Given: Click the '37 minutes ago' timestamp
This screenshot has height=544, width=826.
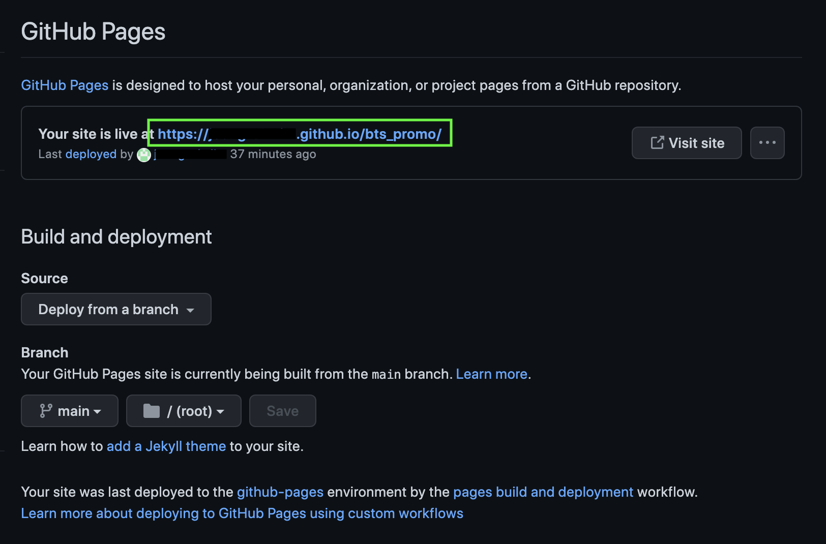Looking at the screenshot, I should (273, 154).
